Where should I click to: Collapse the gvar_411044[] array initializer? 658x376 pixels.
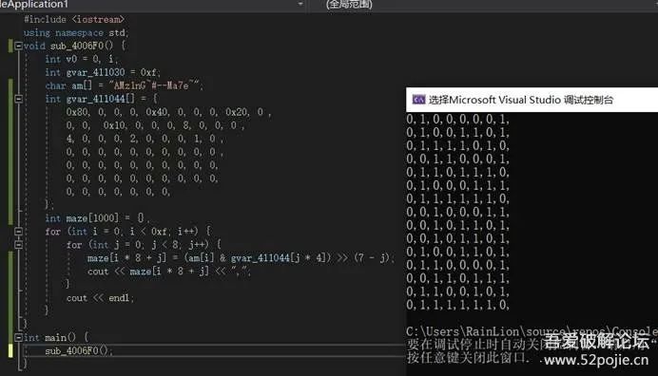[x=18, y=99]
